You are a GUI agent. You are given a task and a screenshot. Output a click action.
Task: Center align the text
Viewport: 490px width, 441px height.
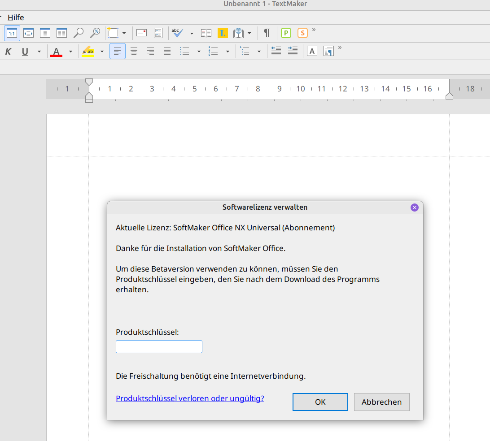coord(134,51)
